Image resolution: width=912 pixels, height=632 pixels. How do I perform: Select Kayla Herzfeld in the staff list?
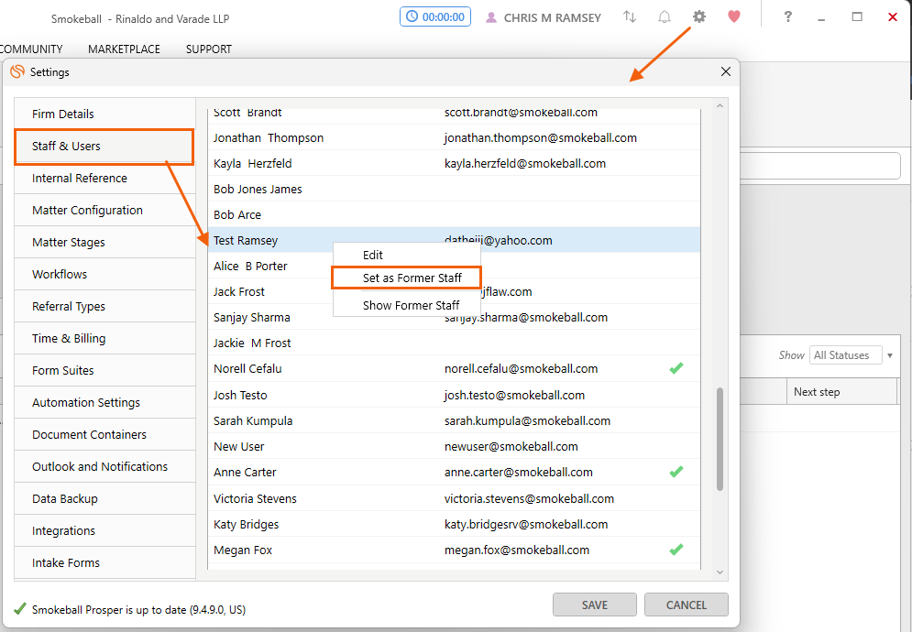pyautogui.click(x=455, y=163)
